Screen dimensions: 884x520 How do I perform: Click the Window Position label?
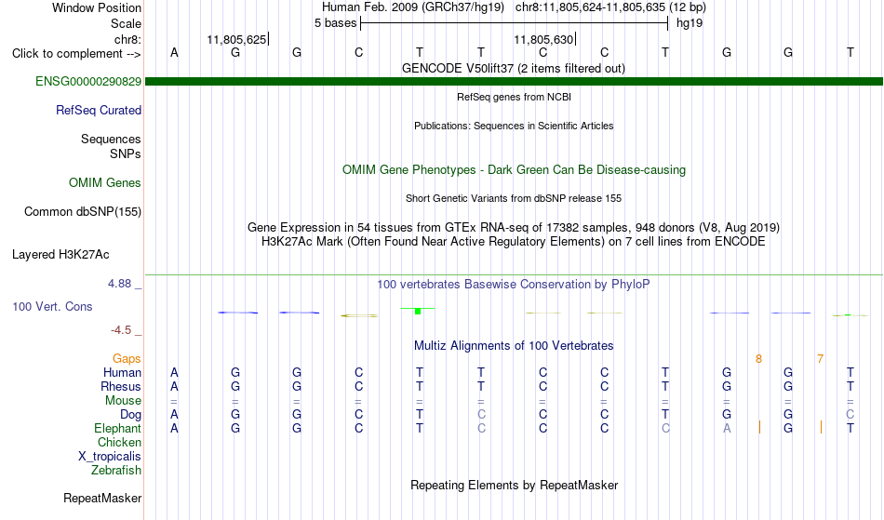pyautogui.click(x=97, y=7)
